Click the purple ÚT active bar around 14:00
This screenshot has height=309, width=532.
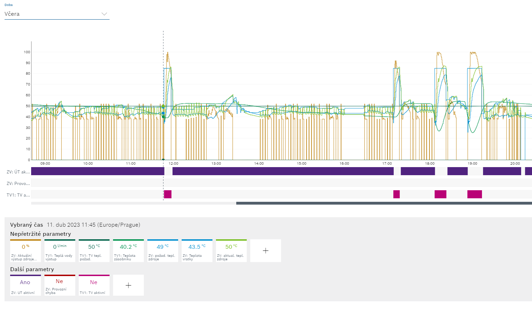click(x=259, y=171)
